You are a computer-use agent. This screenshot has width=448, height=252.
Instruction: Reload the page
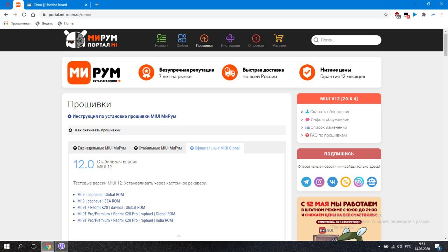tap(24, 15)
